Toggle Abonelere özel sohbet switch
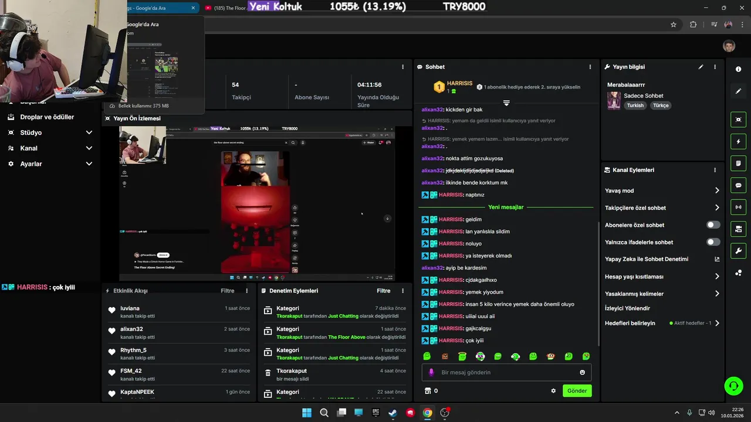Viewport: 751px width, 422px height. pyautogui.click(x=713, y=225)
